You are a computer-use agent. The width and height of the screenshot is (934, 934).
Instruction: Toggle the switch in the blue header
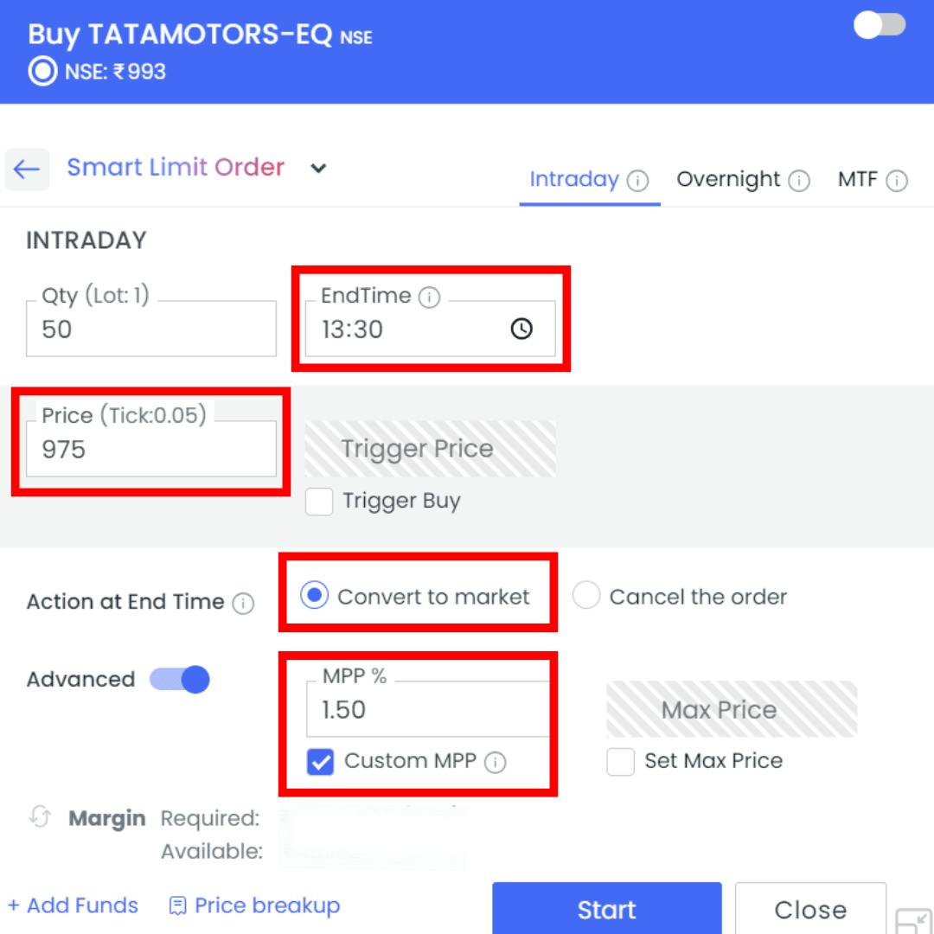(880, 25)
